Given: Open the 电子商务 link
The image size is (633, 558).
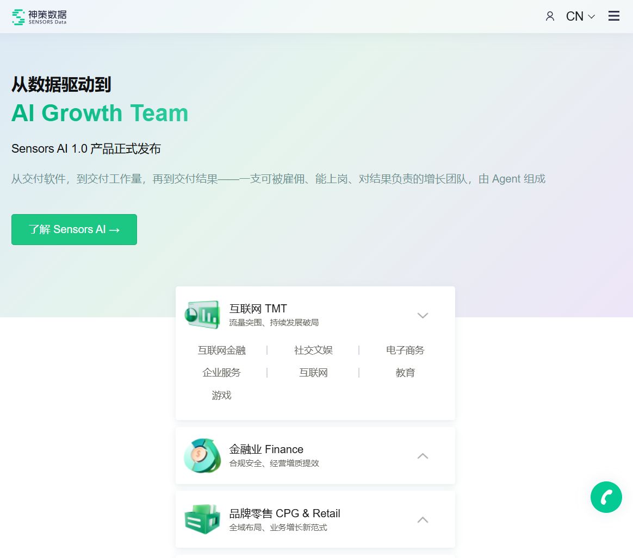Looking at the screenshot, I should tap(405, 350).
